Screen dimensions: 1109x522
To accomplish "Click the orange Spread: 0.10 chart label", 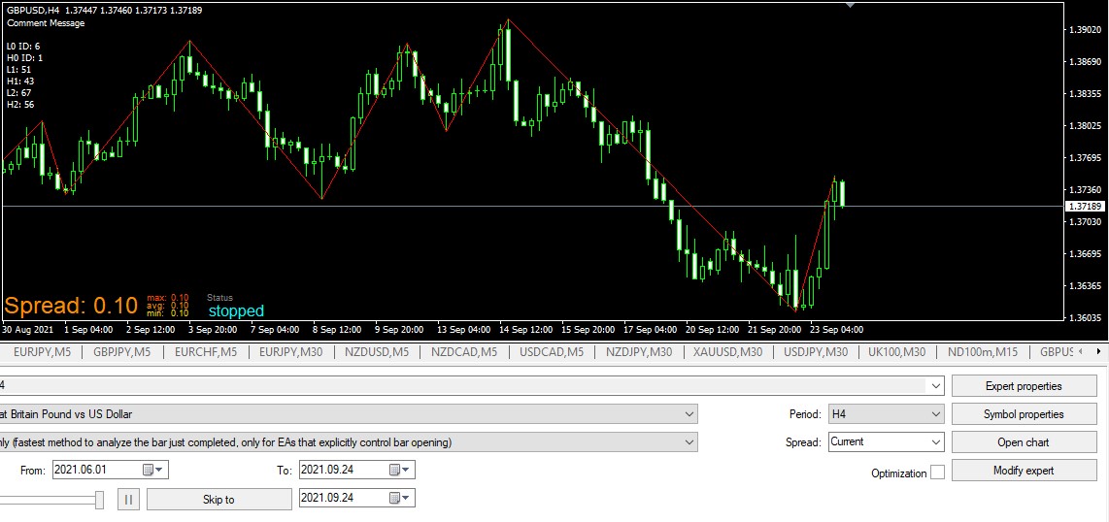I will [x=71, y=306].
